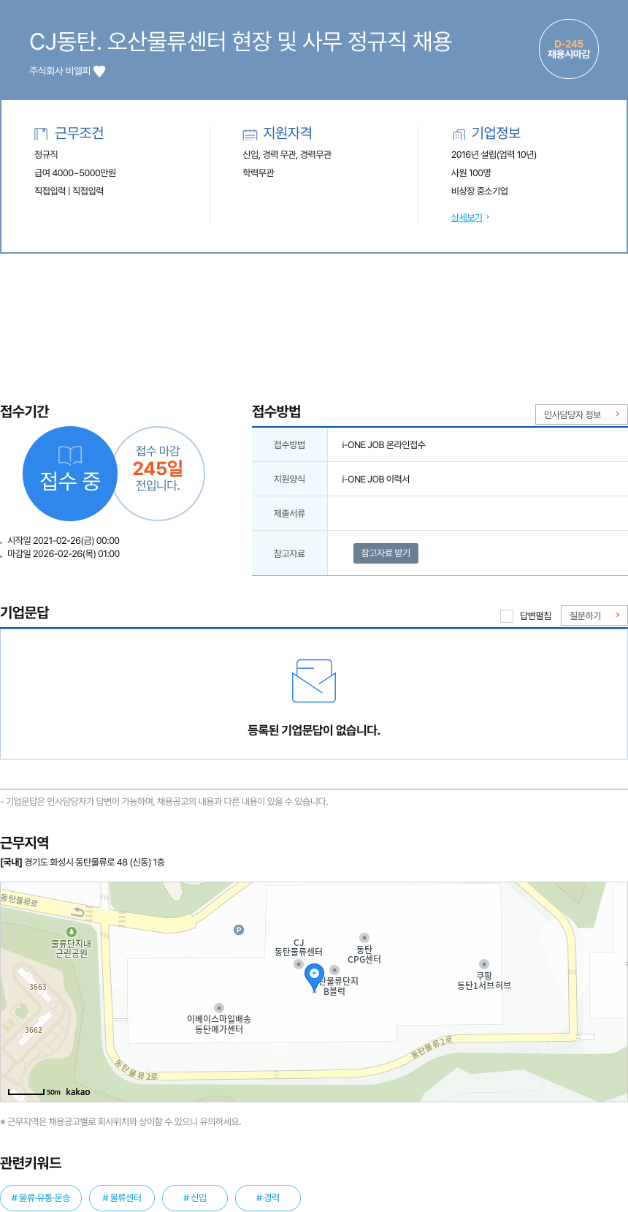Click the D-245 채용시마감 badge
The width and height of the screenshot is (628, 1212).
pyautogui.click(x=569, y=49)
